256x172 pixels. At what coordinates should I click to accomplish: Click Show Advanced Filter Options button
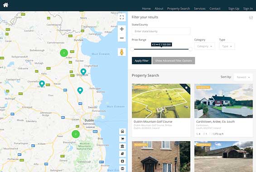pyautogui.click(x=174, y=60)
